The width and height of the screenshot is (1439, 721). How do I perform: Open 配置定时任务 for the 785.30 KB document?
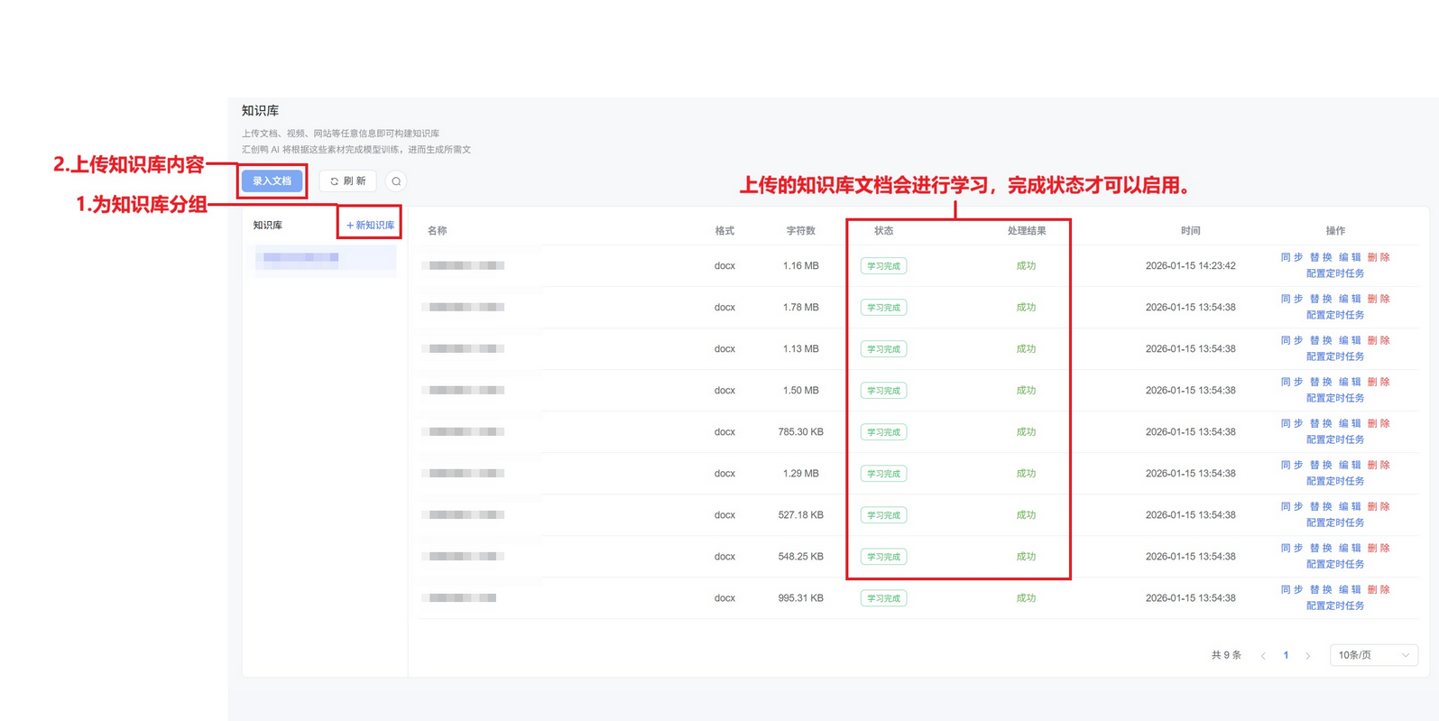point(1334,439)
